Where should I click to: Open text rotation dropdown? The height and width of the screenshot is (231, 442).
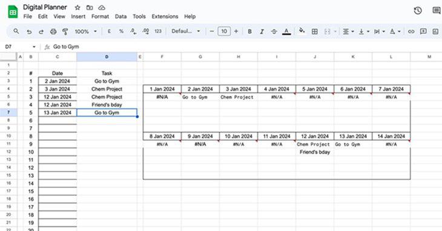tap(395, 31)
